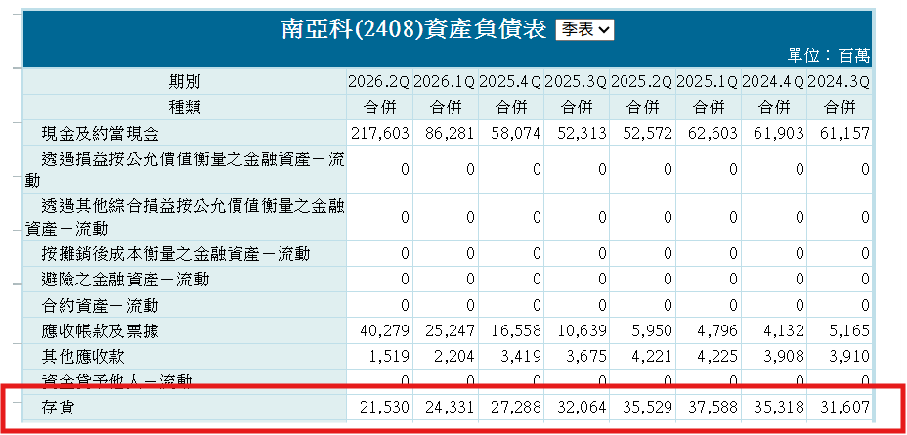907x435 pixels.
Task: Select 合併 type under 2026.2Q
Action: pyautogui.click(x=379, y=108)
